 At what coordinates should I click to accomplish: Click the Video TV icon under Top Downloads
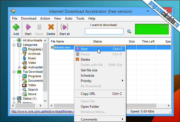coord(24,85)
